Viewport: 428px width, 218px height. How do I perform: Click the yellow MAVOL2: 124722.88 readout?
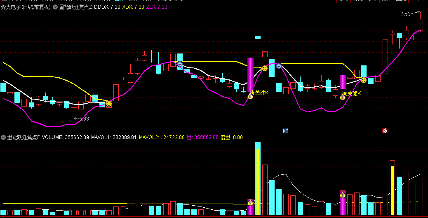pos(162,137)
